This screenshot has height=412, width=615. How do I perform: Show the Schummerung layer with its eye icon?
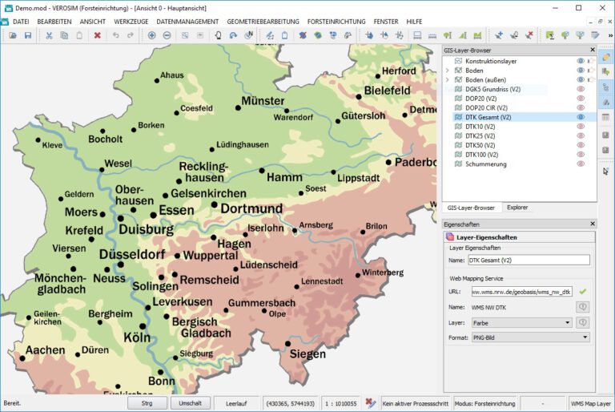[581, 164]
